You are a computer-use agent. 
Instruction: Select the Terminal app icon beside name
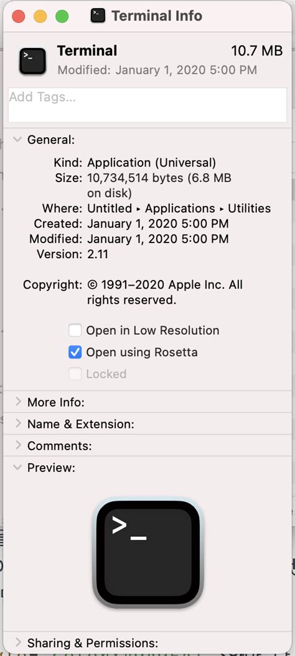[32, 61]
